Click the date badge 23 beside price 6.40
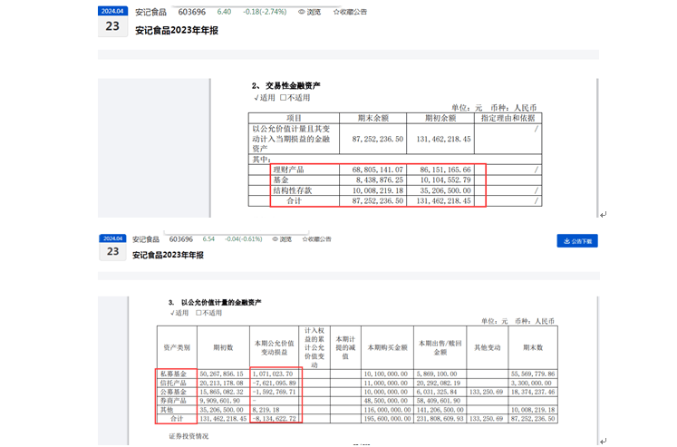Viewport: 677px width, 447px height. coord(112,22)
